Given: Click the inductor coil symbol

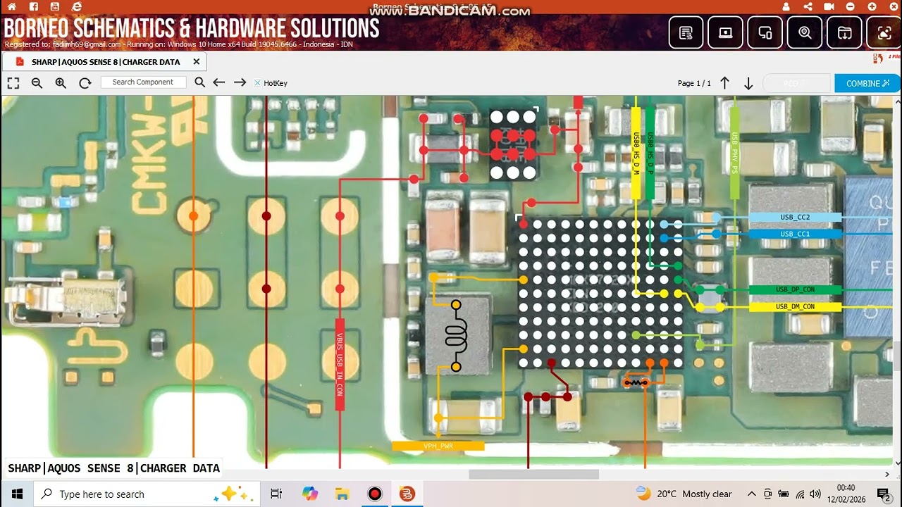Looking at the screenshot, I should click(456, 336).
